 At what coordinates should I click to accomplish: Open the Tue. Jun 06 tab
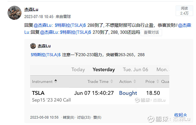135,69
